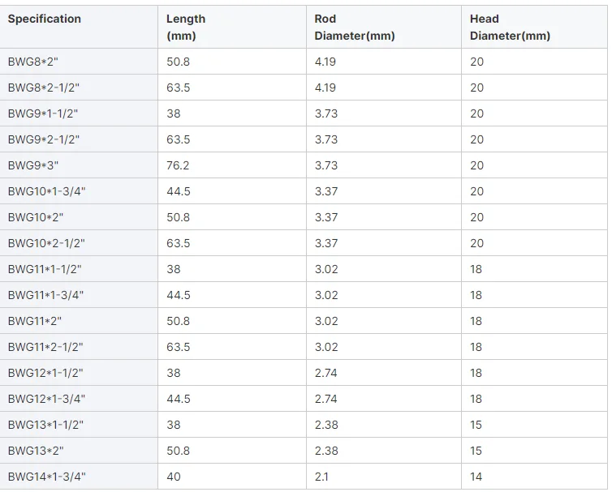612x492 pixels.
Task: Click the Specification column header
Action: (x=45, y=19)
